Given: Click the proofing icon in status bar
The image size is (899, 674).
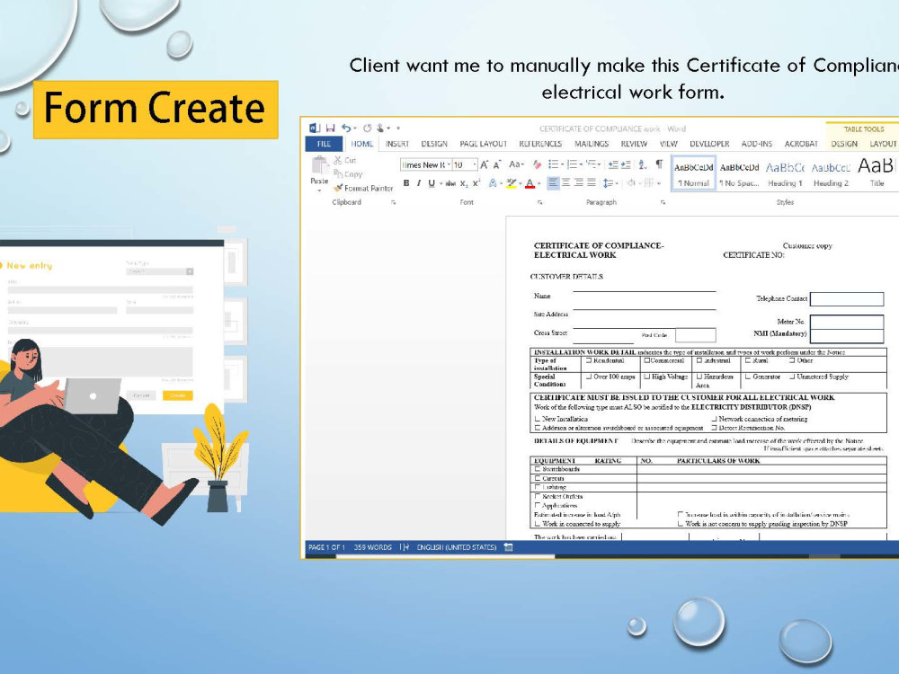Looking at the screenshot, I should tap(405, 547).
